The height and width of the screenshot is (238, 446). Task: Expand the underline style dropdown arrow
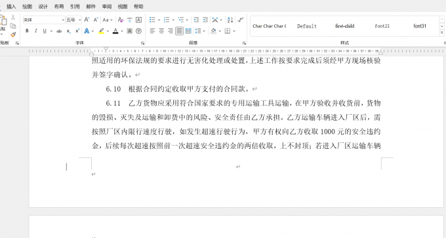click(51, 31)
